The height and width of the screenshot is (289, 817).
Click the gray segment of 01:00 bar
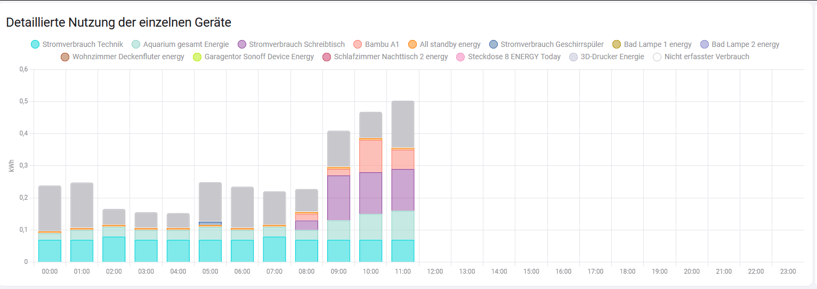pyautogui.click(x=82, y=205)
